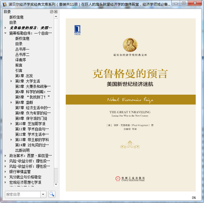Image resolution: width=204 pixels, height=203 pixels.
Task: Select 施蒂格勒自传 book entry
Action: pyautogui.click(x=30, y=33)
